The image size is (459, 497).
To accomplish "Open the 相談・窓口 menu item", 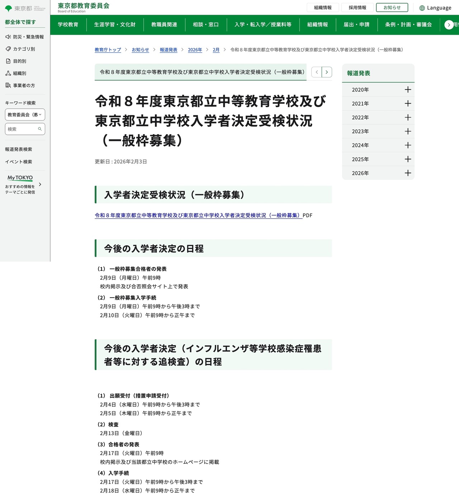I will 206,24.
